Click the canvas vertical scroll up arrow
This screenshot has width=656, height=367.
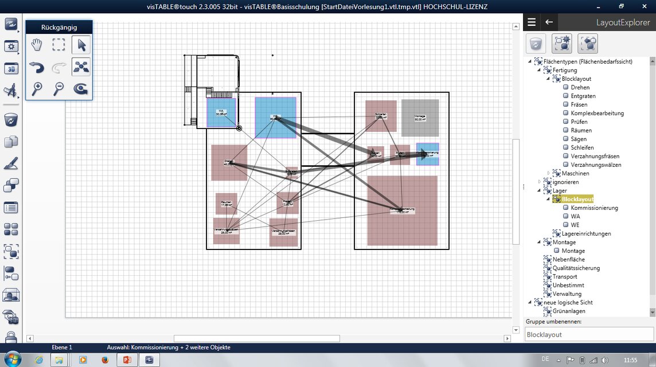516,26
